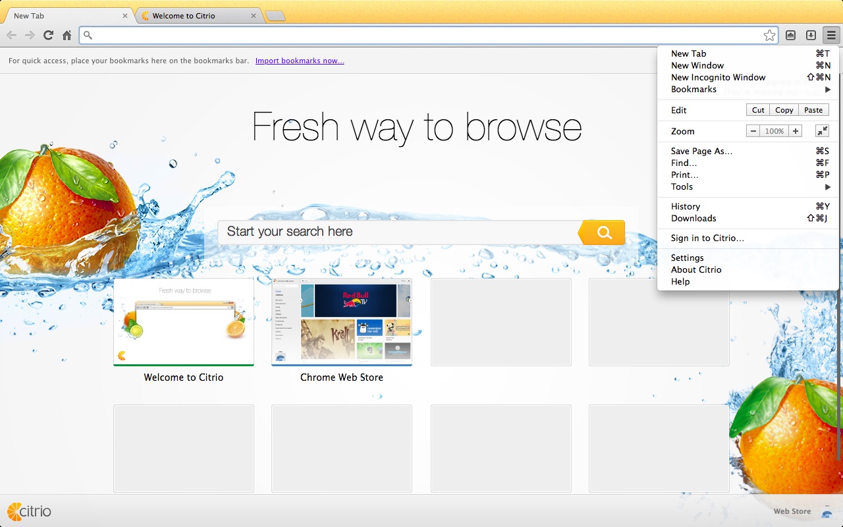
Task: Close the New Tab tab
Action: [x=125, y=16]
